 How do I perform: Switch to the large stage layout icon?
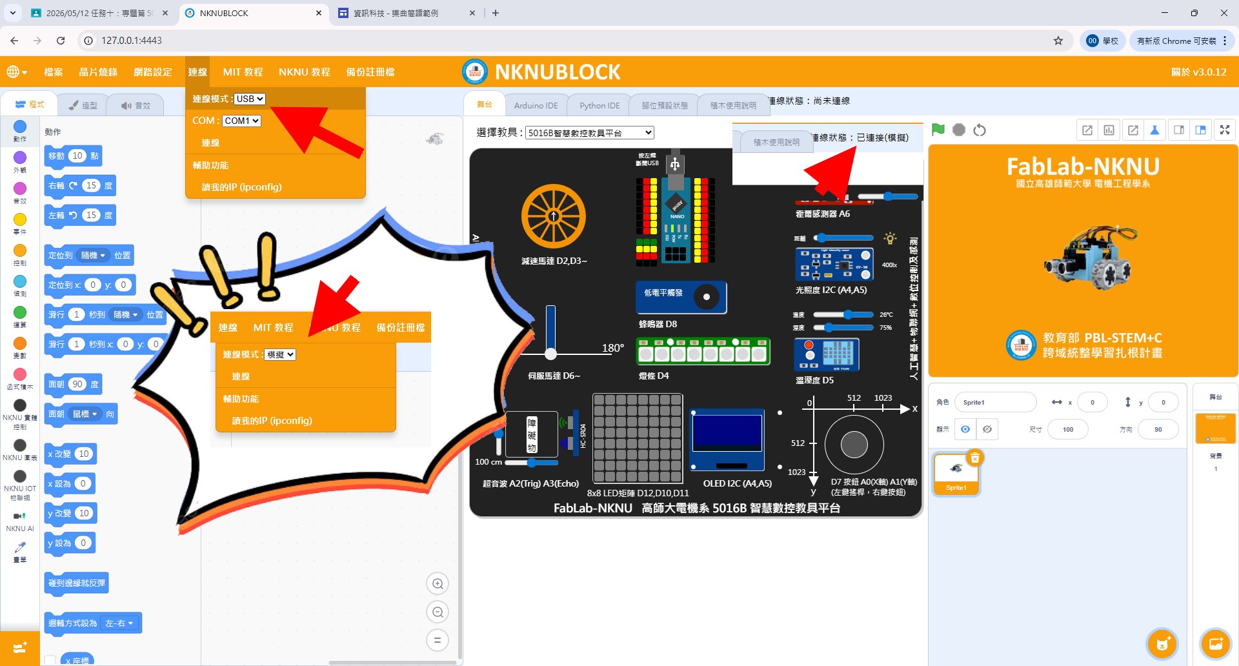click(1201, 130)
